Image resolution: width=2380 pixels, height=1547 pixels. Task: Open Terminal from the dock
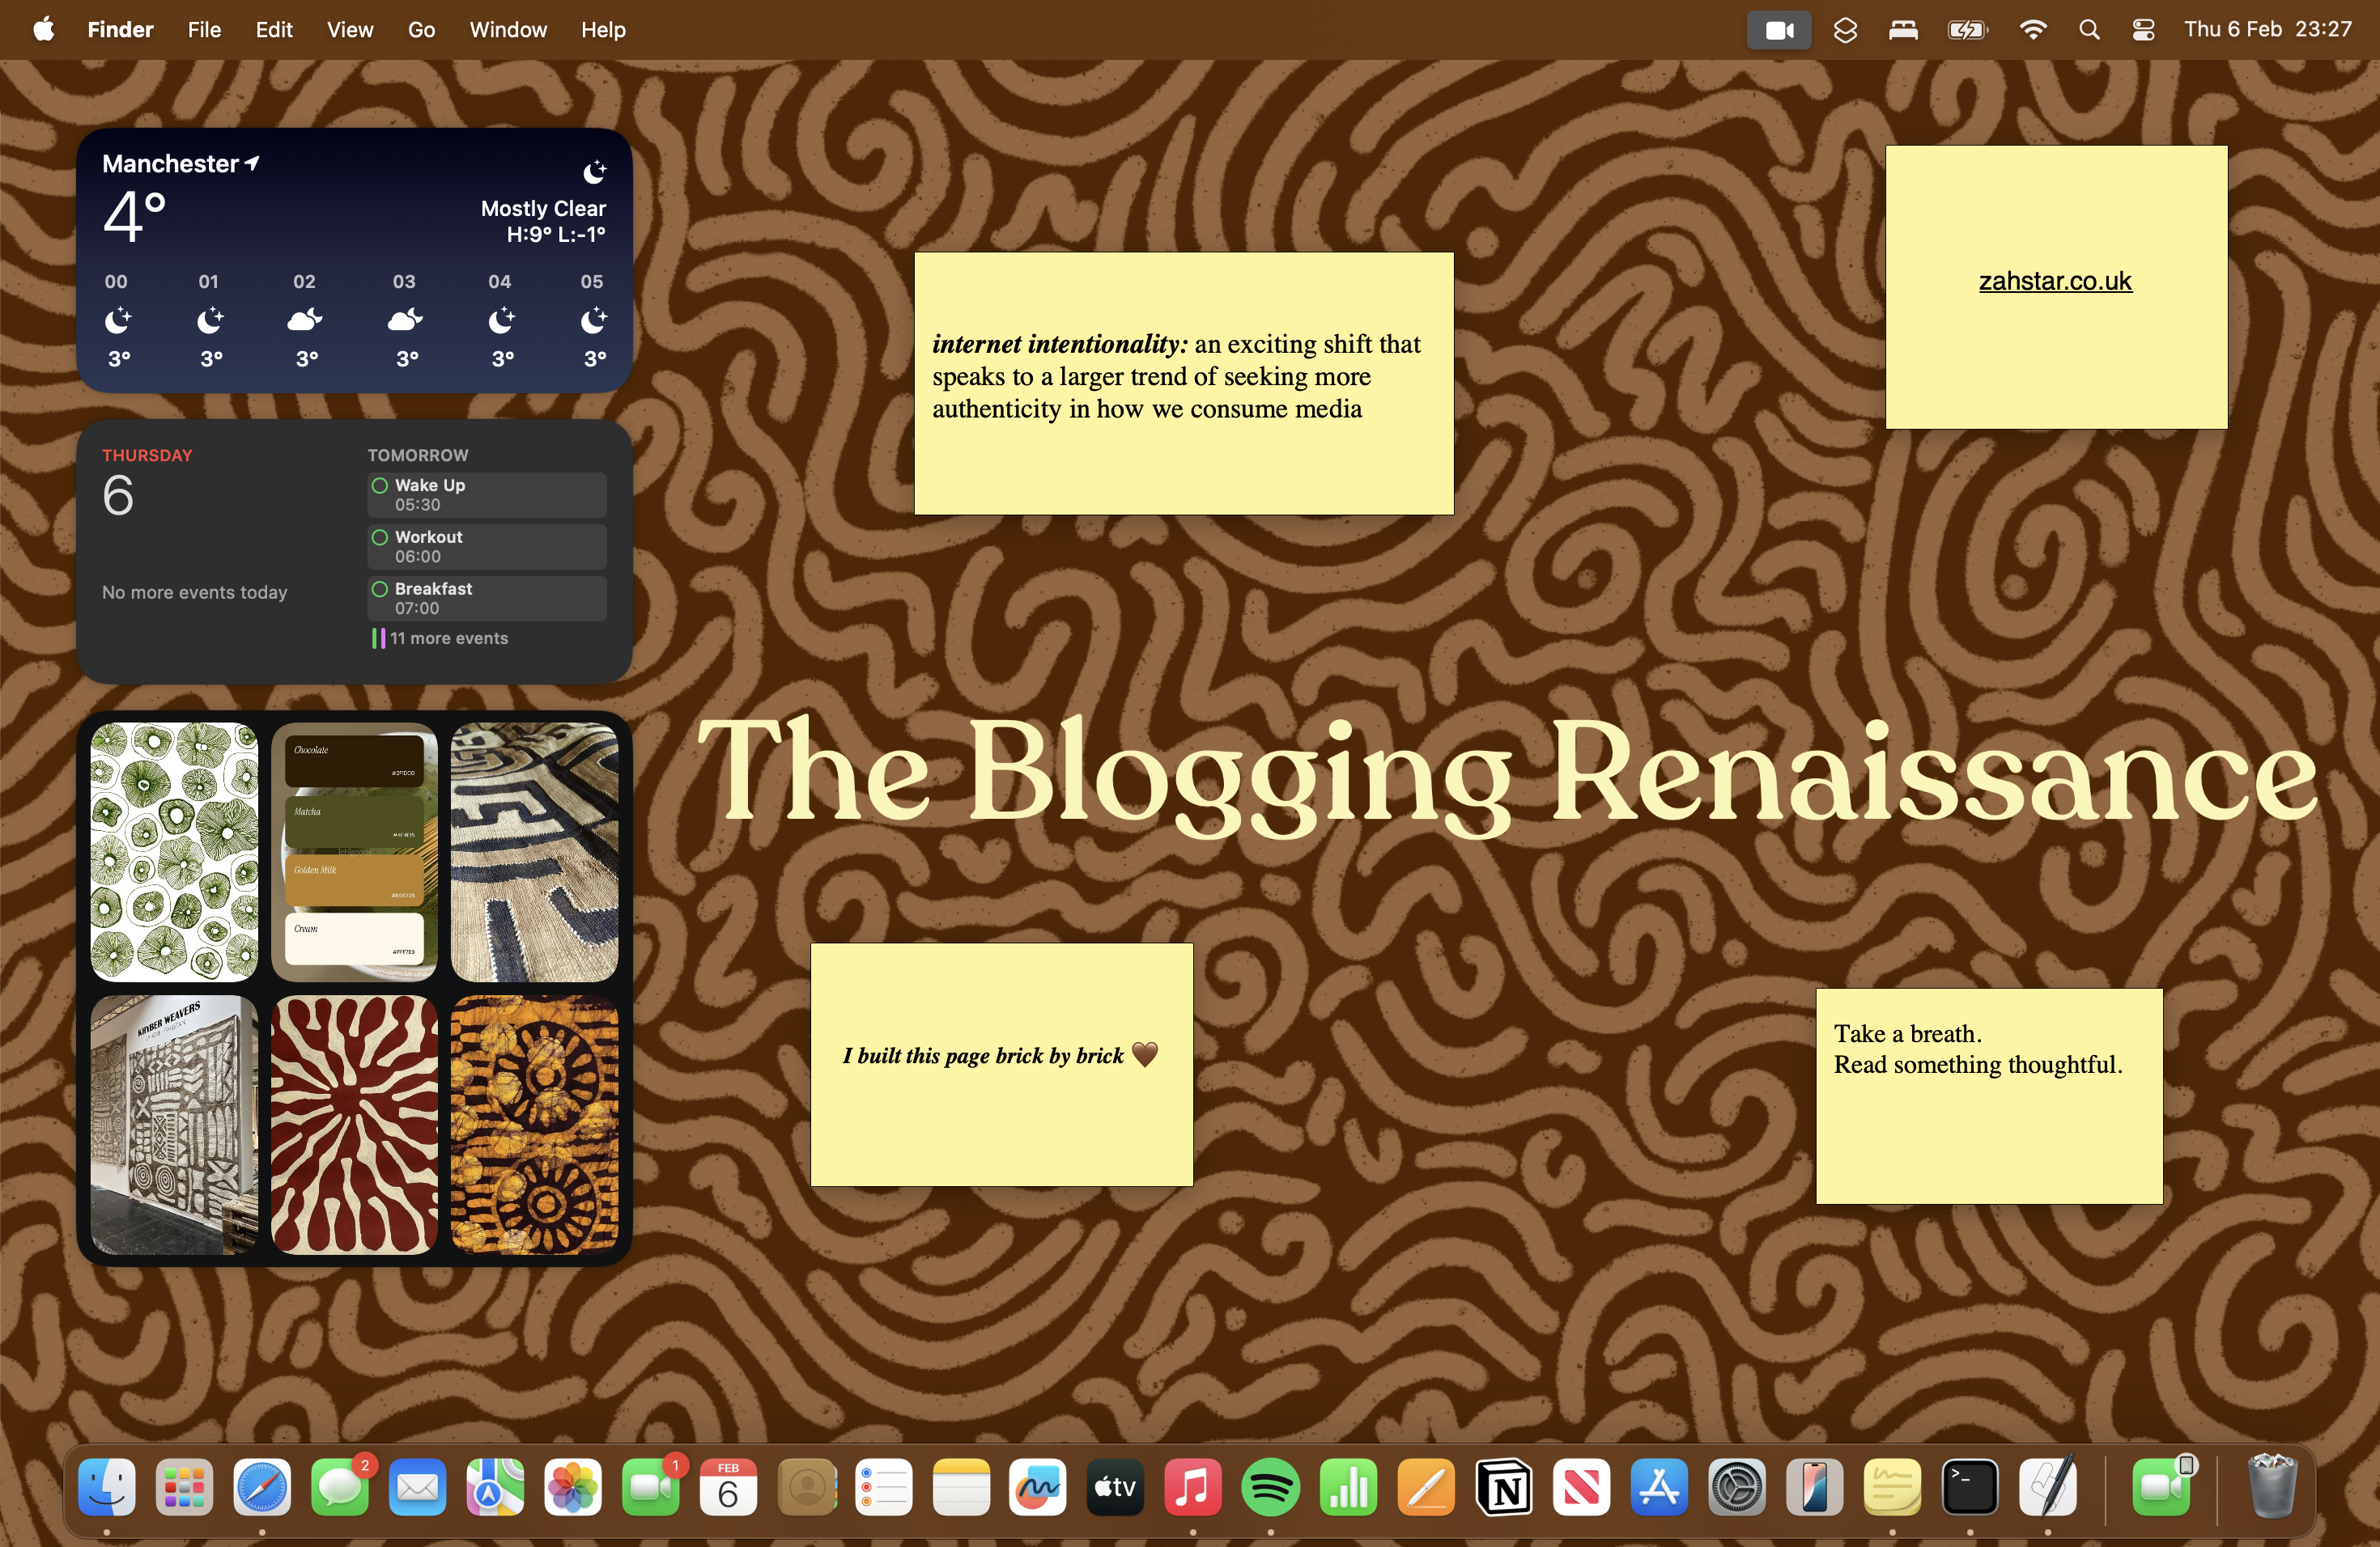coord(1969,1488)
